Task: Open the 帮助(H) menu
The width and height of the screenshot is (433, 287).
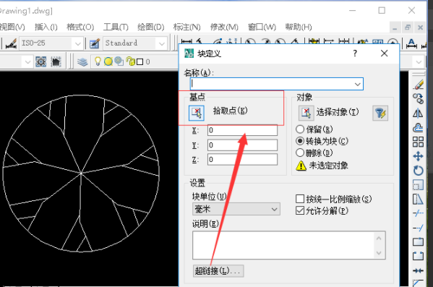Action: (299, 27)
